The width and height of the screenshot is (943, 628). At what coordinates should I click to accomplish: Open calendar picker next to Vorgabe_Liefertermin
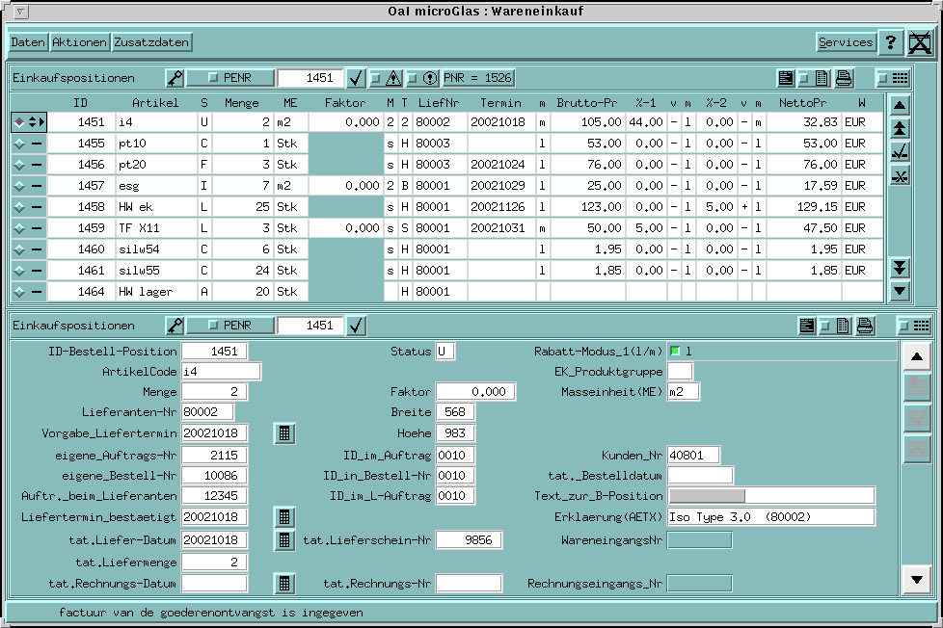tap(283, 433)
